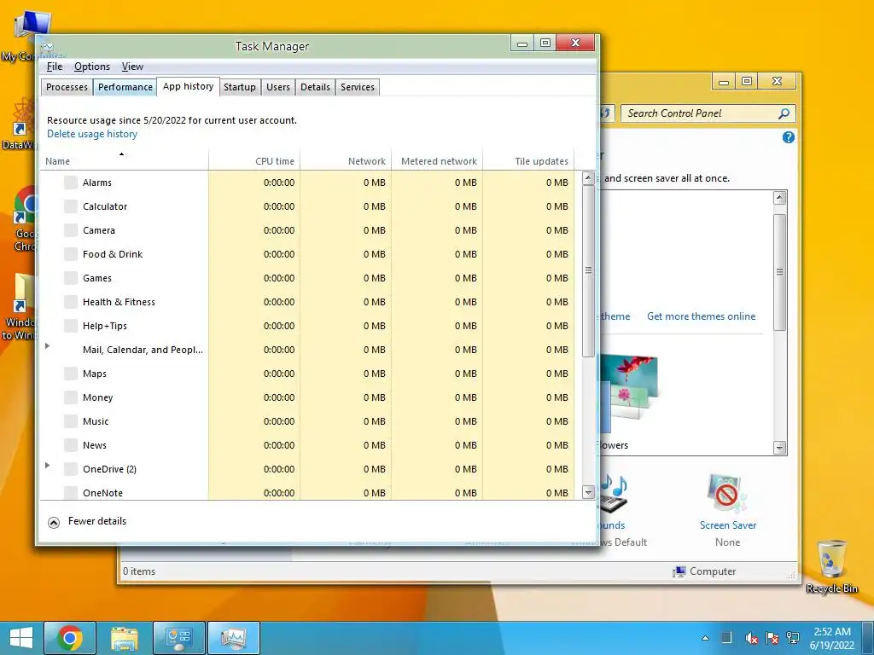Screen dimensions: 874x655
Task: Click the Money app icon in the list
Action: point(71,397)
